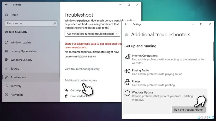Close the Troubleshoot Settings window
The width and height of the screenshot is (216, 121).
click(x=137, y=4)
